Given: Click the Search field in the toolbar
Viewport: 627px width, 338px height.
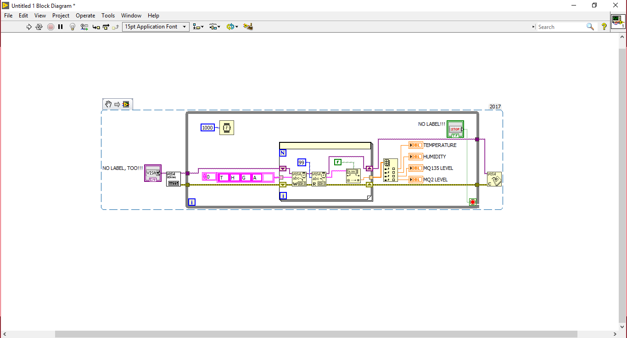Looking at the screenshot, I should click(x=561, y=27).
